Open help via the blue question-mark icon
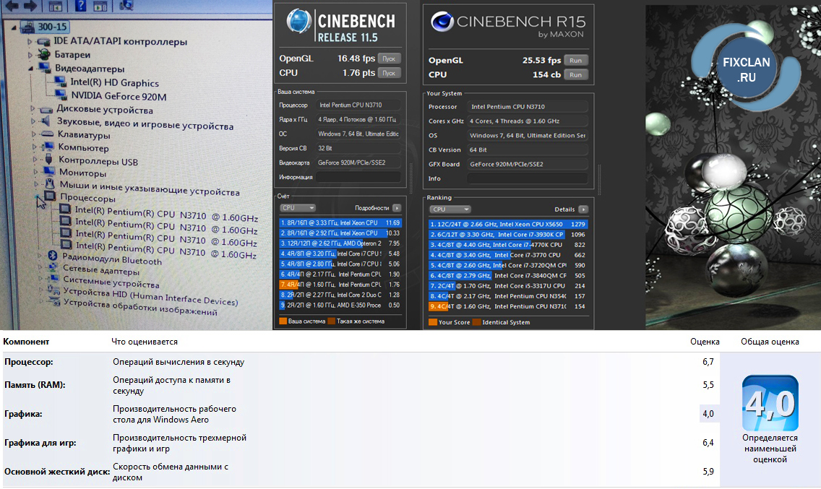The image size is (821, 489). click(x=80, y=5)
